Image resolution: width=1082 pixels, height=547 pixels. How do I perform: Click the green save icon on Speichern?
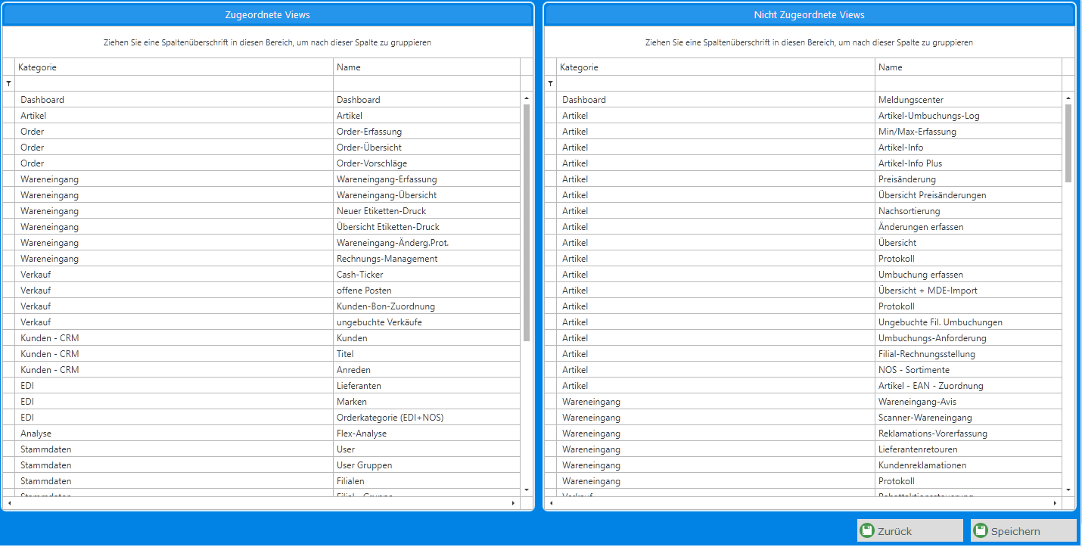tap(981, 530)
